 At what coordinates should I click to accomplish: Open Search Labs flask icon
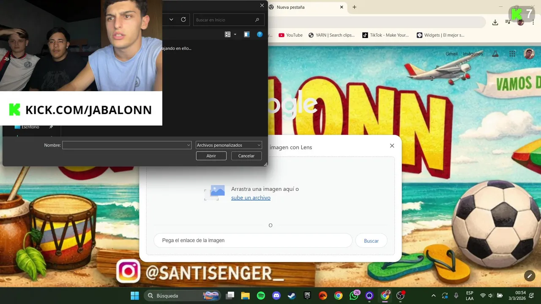click(495, 54)
